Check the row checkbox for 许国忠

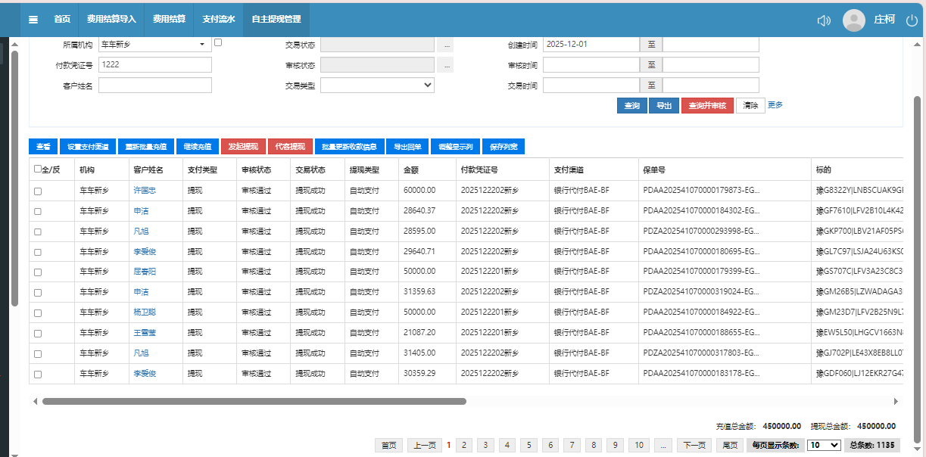(x=38, y=191)
